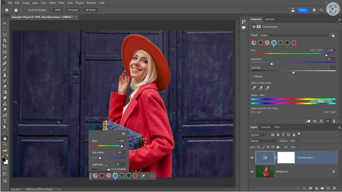342x192 pixels.
Task: Open the Preset Custom dropdown
Action: pyautogui.click(x=294, y=35)
